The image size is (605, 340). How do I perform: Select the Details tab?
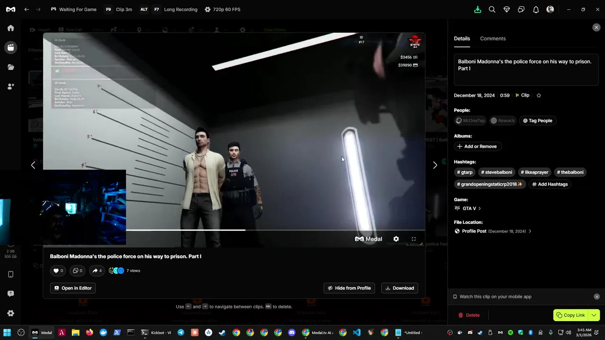(462, 39)
